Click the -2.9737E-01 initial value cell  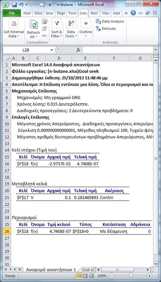(x=59, y=164)
